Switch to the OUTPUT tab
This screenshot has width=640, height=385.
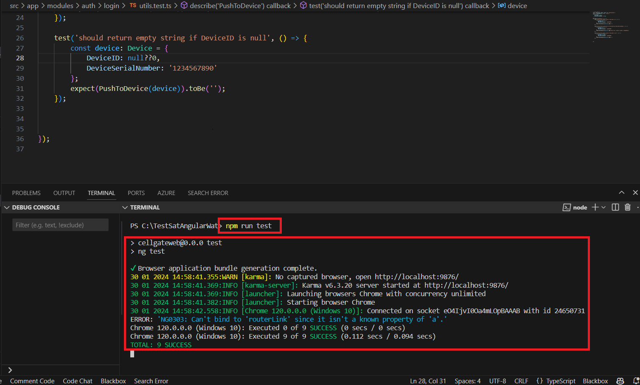64,193
